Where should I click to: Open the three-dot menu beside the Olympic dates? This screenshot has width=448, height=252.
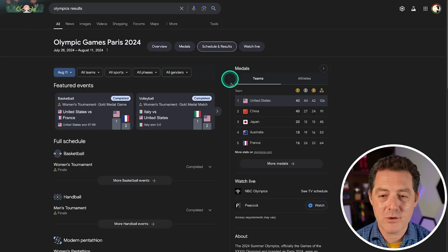point(107,50)
